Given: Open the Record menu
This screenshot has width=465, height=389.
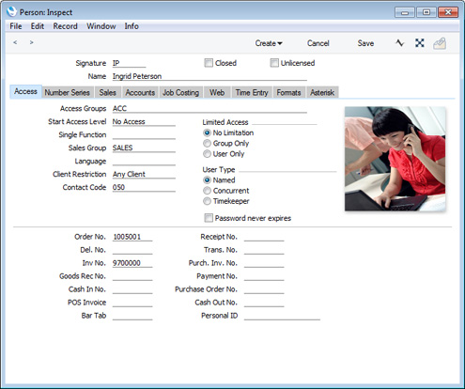Looking at the screenshot, I should pyautogui.click(x=65, y=26).
